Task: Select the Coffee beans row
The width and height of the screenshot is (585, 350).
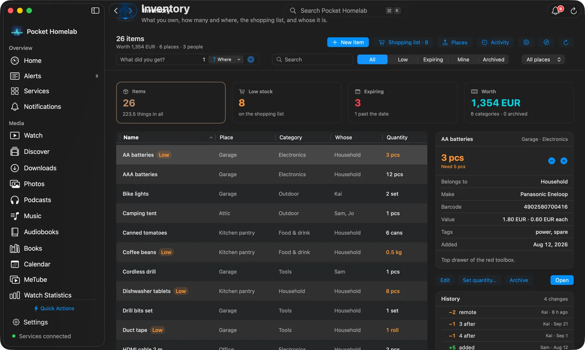Action: (x=272, y=252)
